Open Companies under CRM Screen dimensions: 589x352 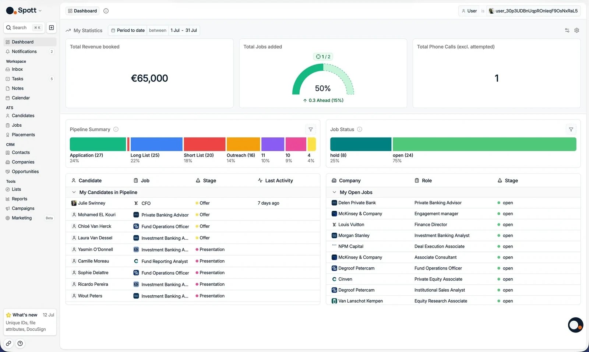pyautogui.click(x=30, y=162)
